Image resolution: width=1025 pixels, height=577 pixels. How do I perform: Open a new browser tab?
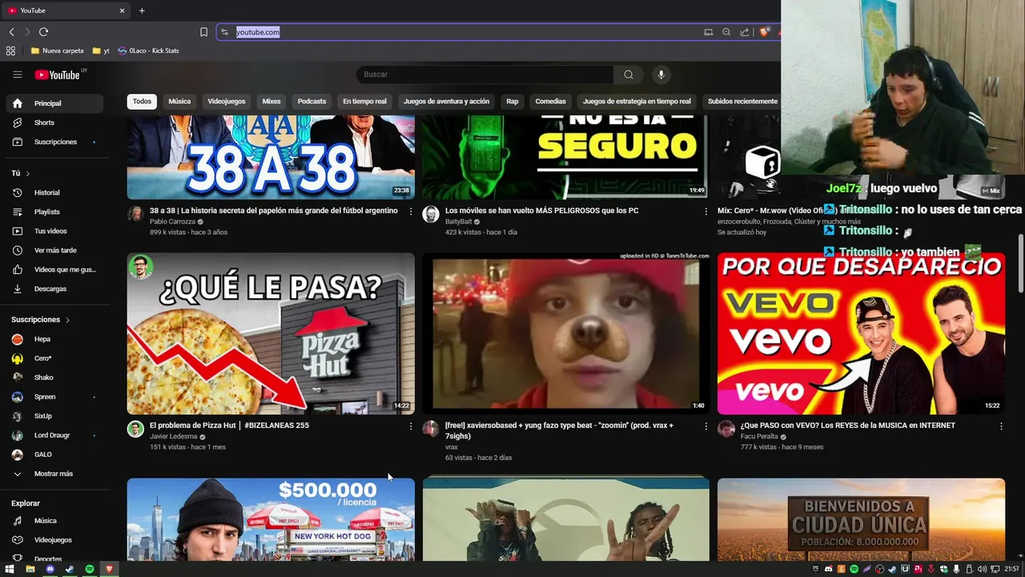pyautogui.click(x=142, y=10)
